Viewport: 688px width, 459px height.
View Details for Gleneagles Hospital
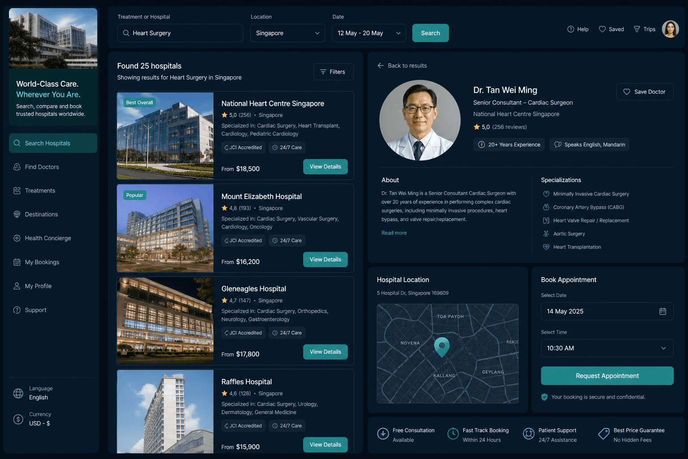326,352
